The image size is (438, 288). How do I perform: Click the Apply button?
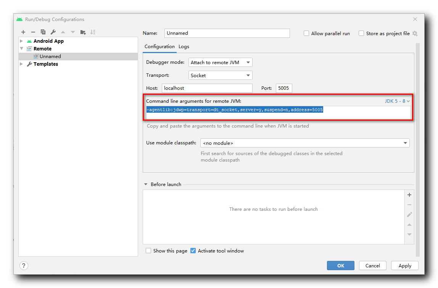click(x=405, y=265)
